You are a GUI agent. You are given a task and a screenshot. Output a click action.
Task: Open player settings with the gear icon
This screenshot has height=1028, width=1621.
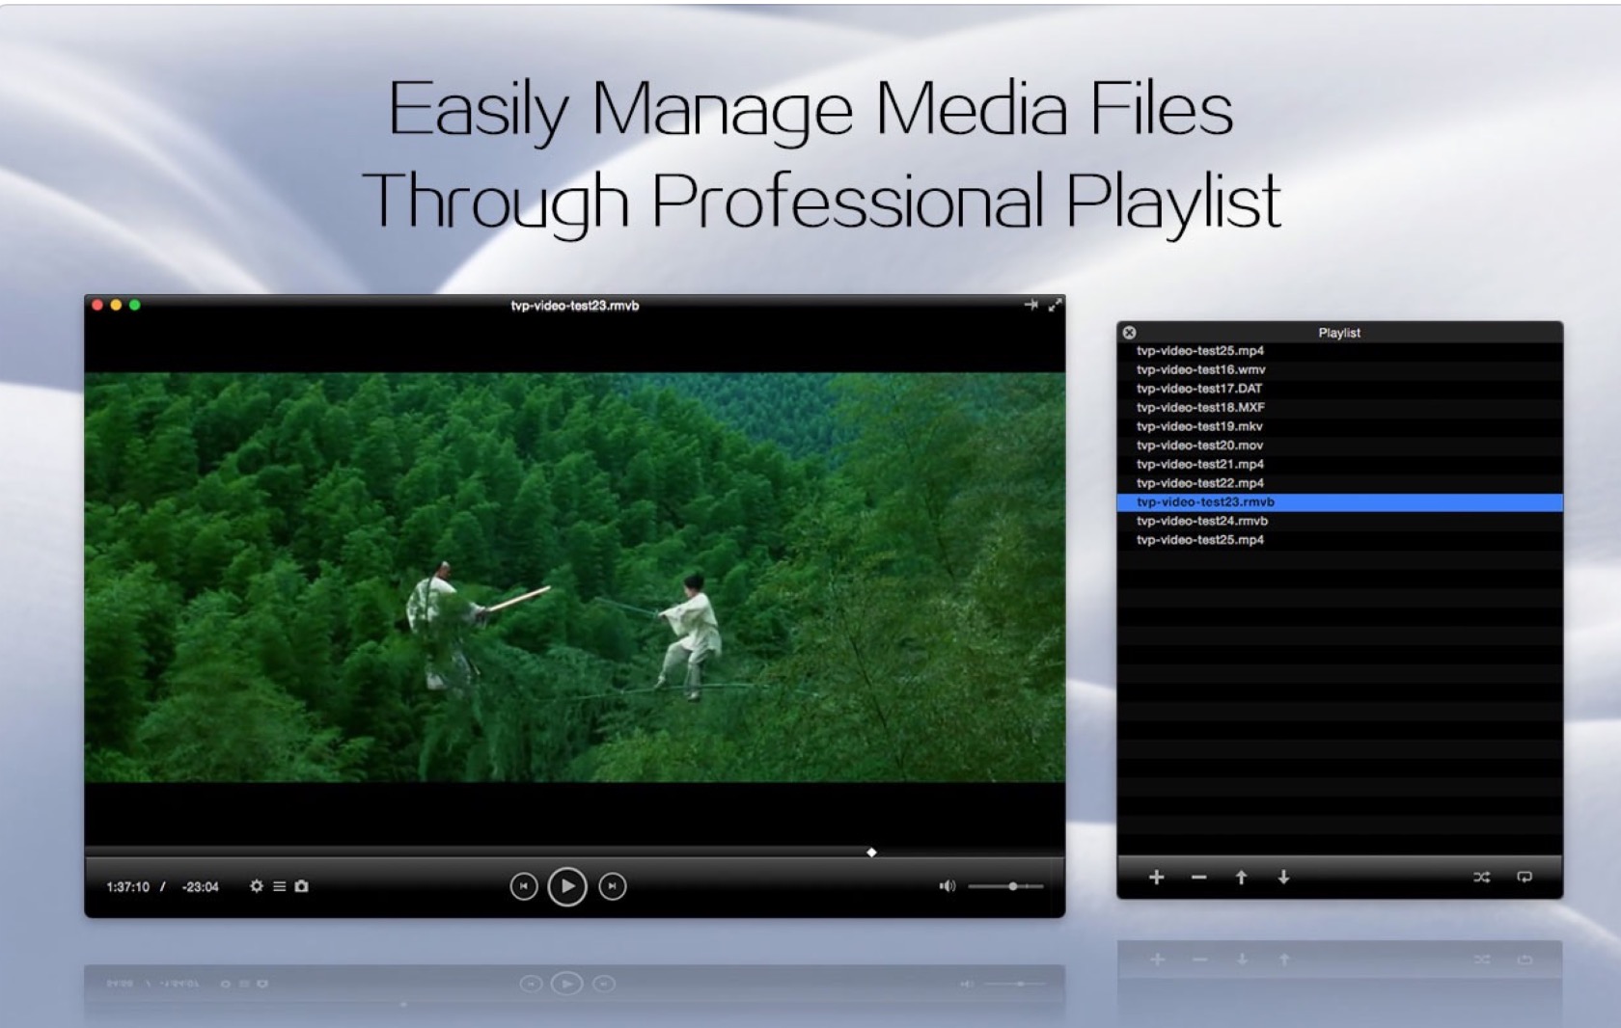[x=256, y=886]
